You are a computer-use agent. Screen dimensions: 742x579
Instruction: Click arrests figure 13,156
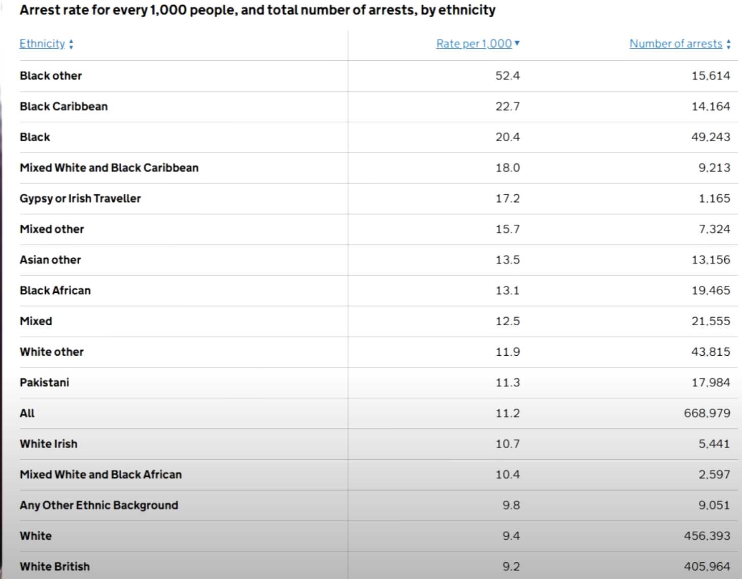click(711, 260)
